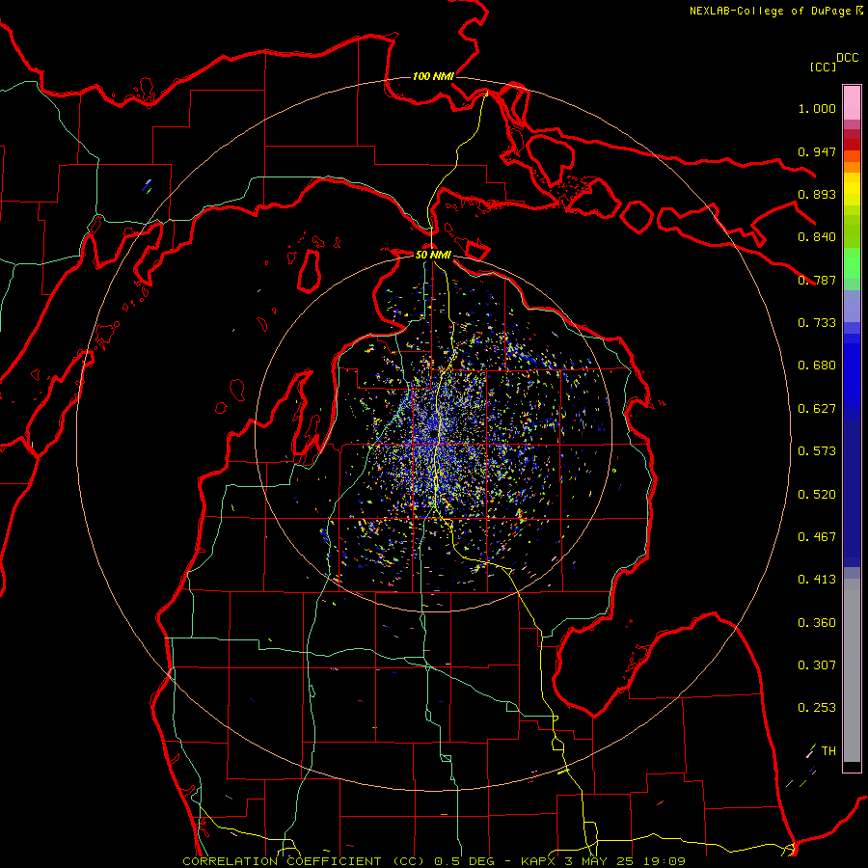Image resolution: width=868 pixels, height=868 pixels.
Task: Click the 0.520 legend value
Action: coord(817,495)
